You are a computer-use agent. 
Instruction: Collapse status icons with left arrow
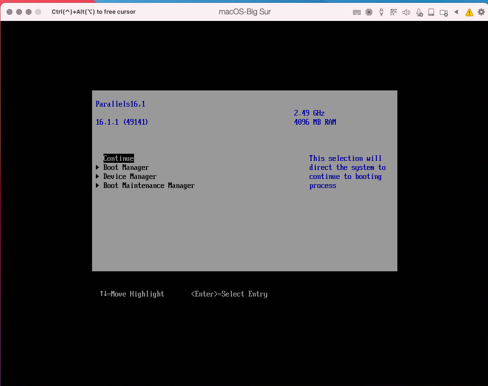[456, 12]
